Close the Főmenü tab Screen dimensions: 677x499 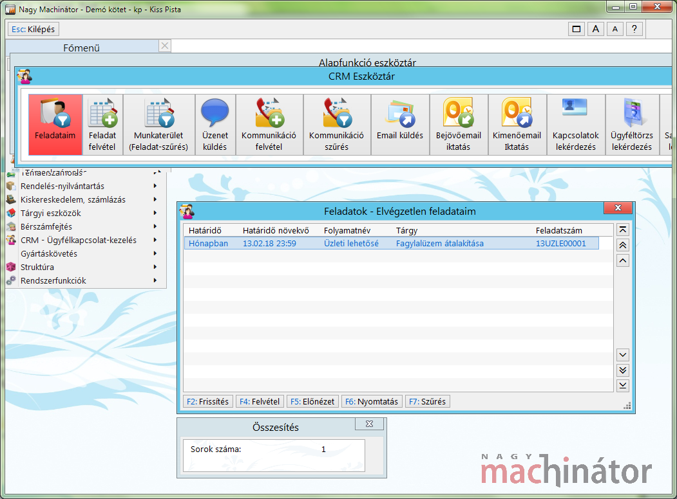[x=165, y=46]
